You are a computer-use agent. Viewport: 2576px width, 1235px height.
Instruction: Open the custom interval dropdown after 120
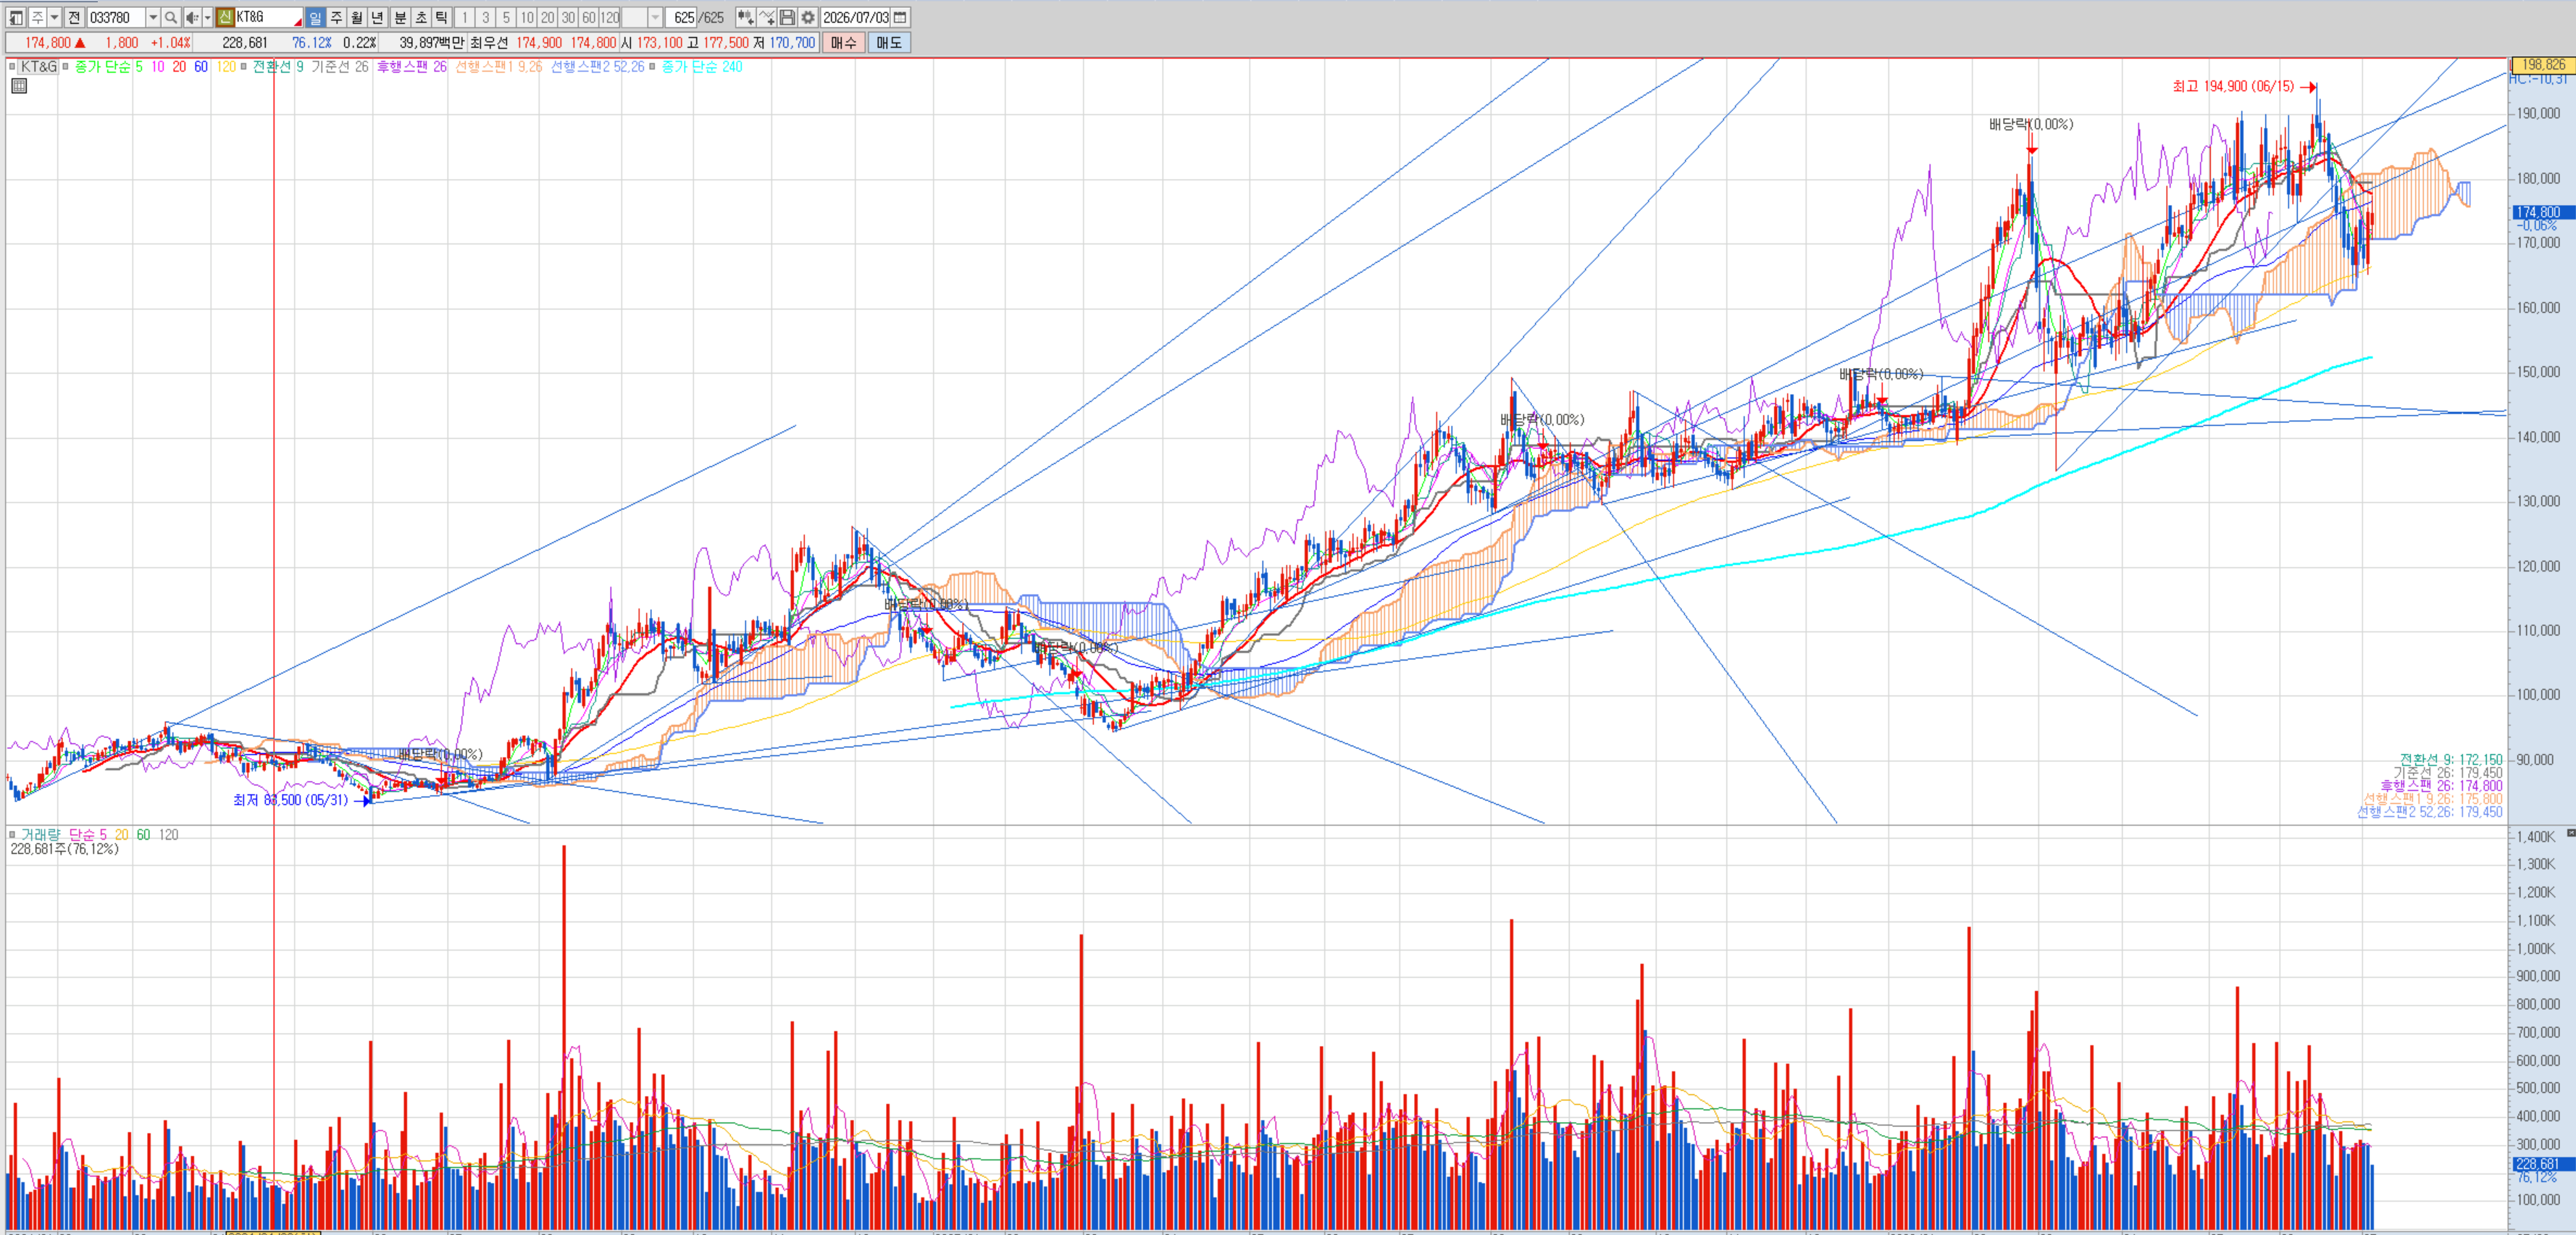[656, 17]
